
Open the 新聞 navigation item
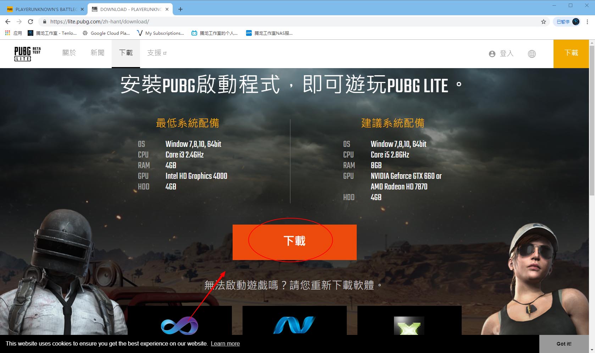tap(98, 53)
